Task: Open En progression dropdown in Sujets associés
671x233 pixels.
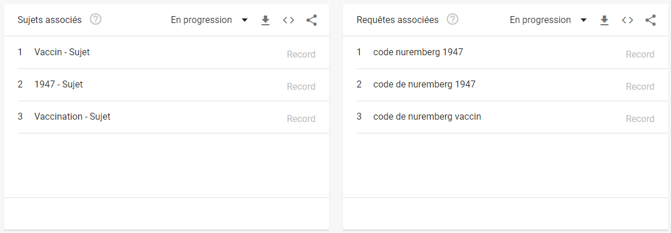Action: (x=209, y=20)
